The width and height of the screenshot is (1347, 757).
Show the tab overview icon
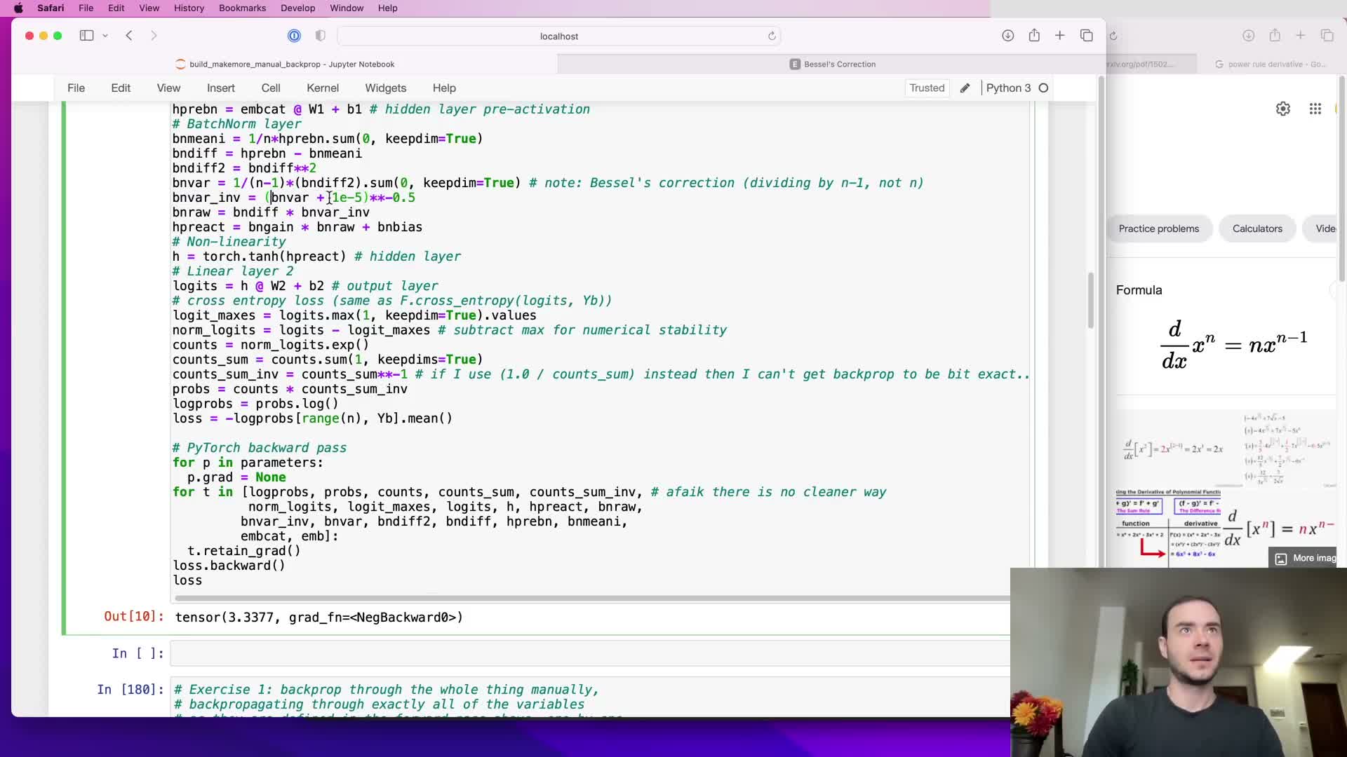[x=1086, y=36]
